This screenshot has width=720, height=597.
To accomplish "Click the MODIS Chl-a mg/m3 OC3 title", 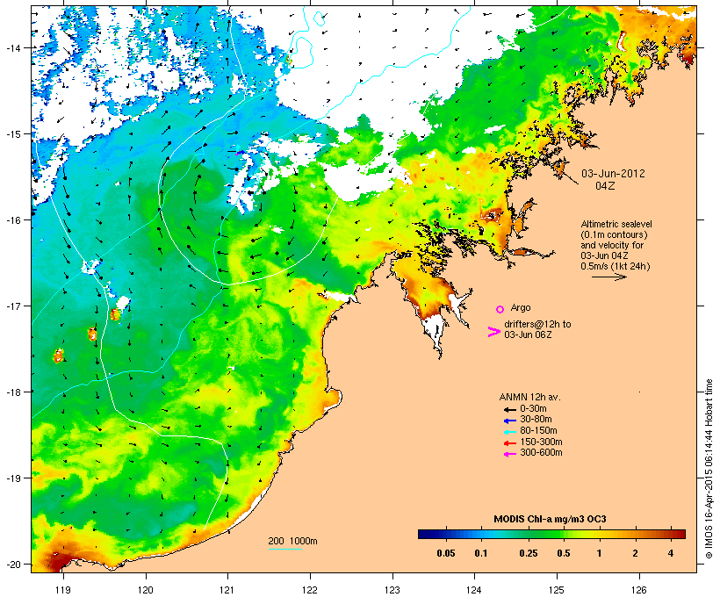I will pos(550,520).
